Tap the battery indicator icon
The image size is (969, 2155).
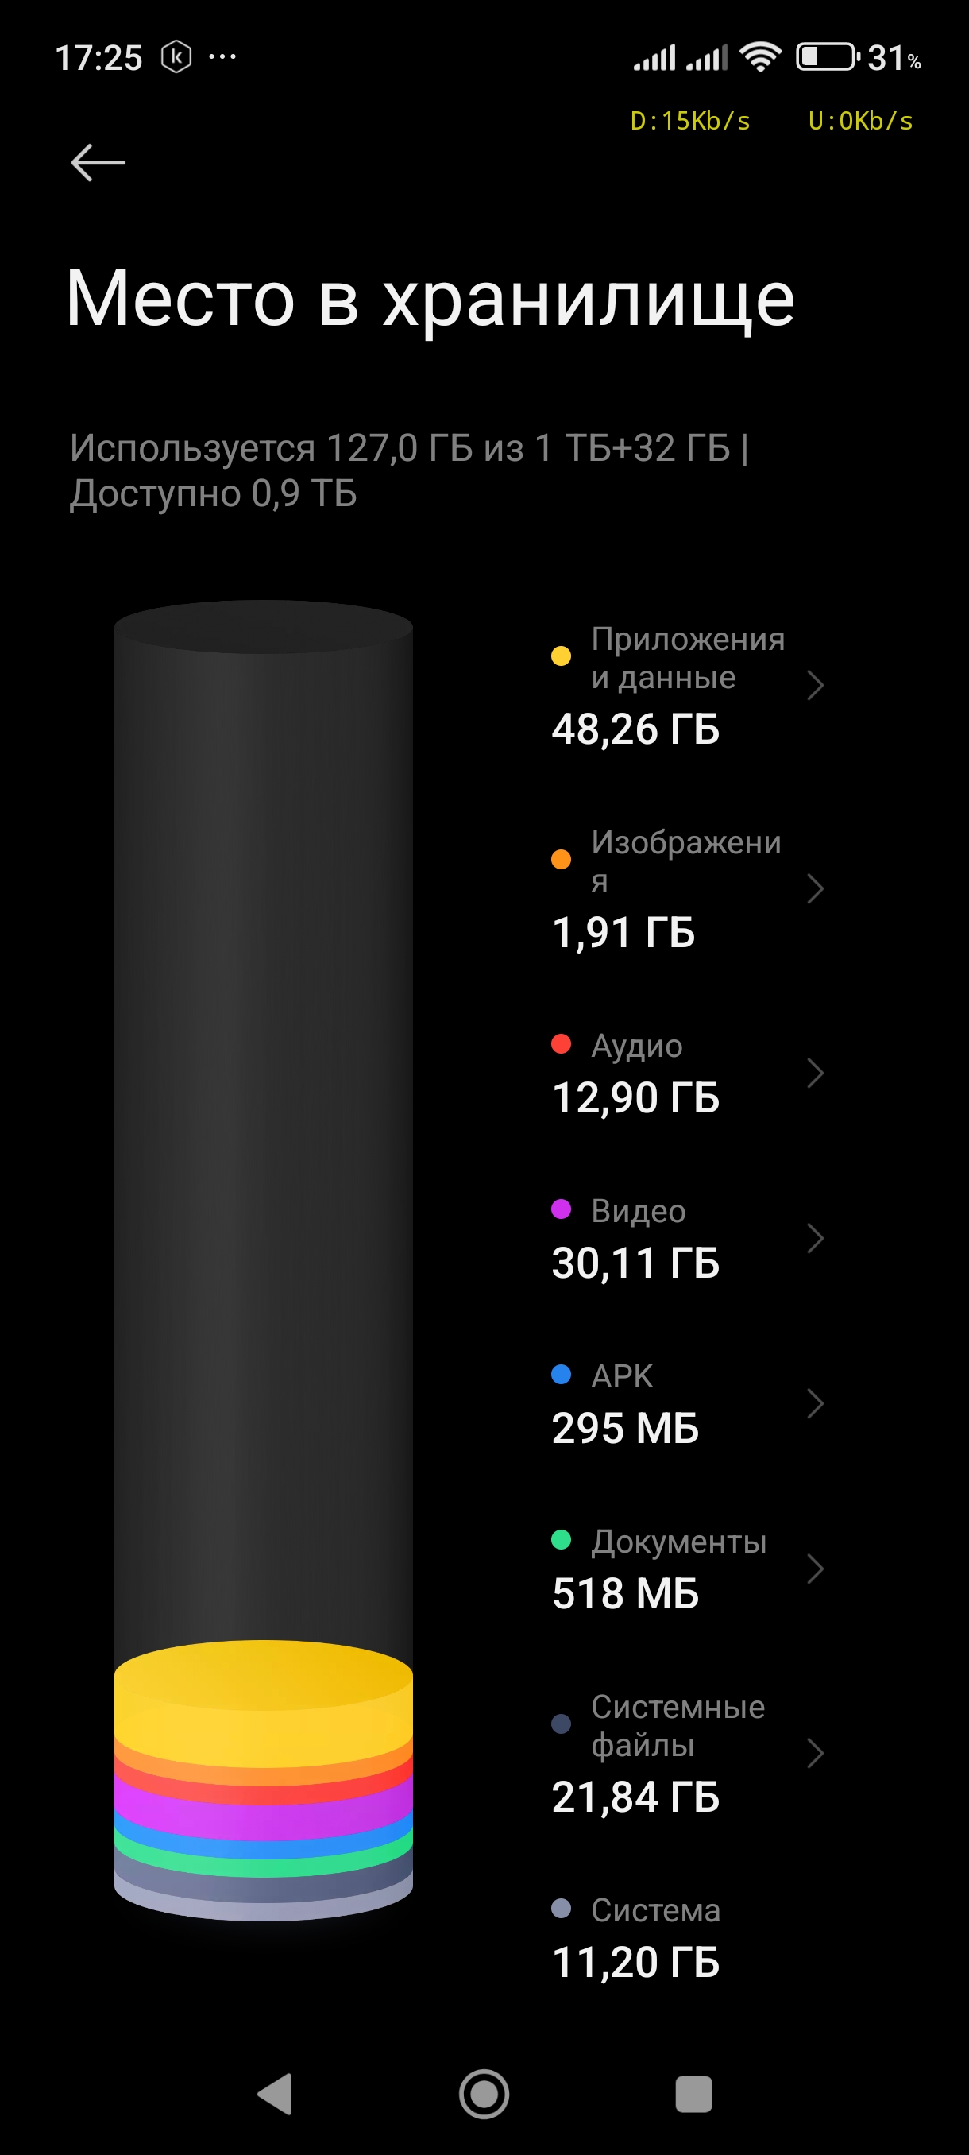point(827,58)
